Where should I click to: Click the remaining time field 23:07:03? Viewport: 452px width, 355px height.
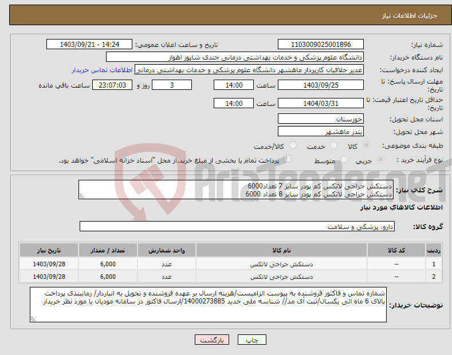tap(112, 85)
